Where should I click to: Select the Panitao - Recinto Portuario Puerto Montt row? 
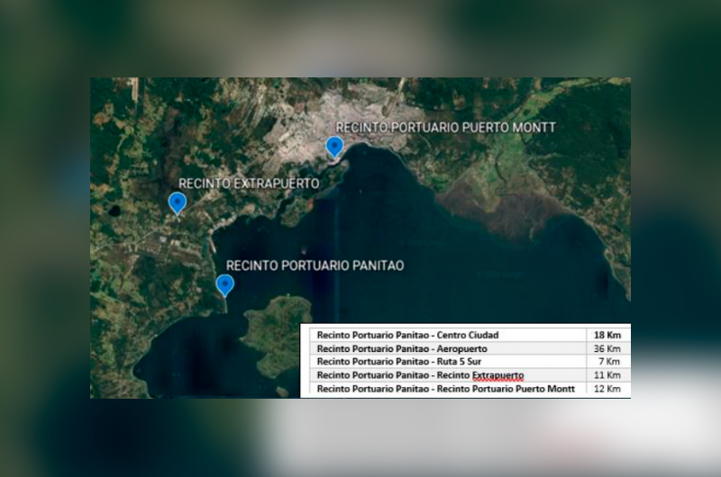(445, 389)
